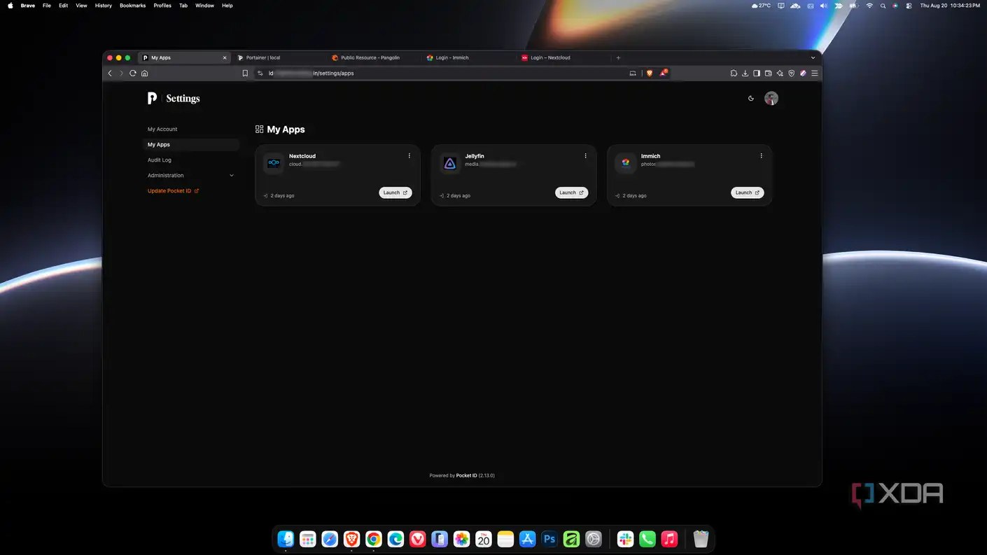This screenshot has width=987, height=555.
Task: Open the Pocket ID footer link
Action: [466, 476]
